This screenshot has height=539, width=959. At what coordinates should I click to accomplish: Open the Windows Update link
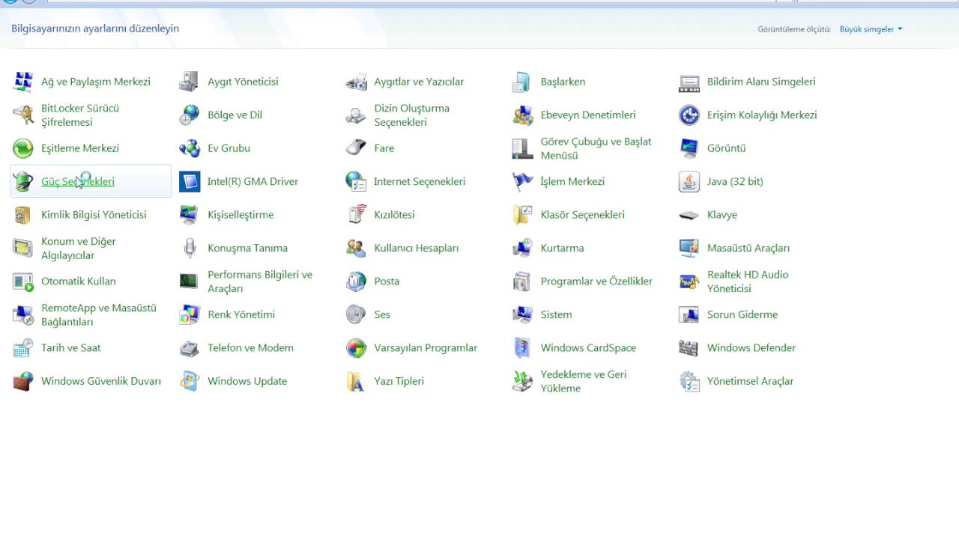[247, 381]
